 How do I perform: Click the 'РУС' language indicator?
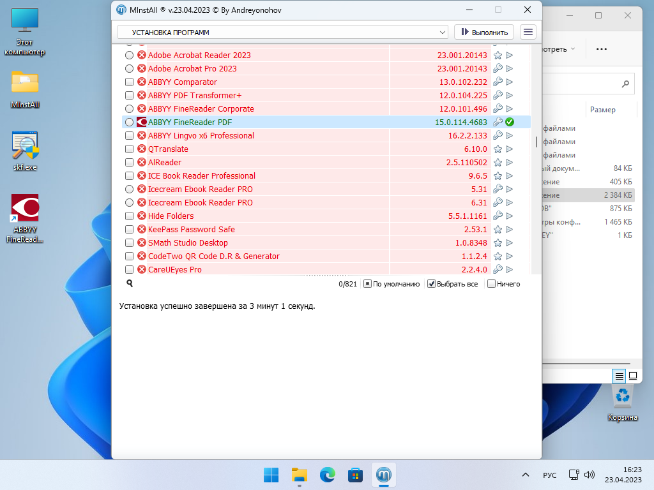tap(549, 475)
